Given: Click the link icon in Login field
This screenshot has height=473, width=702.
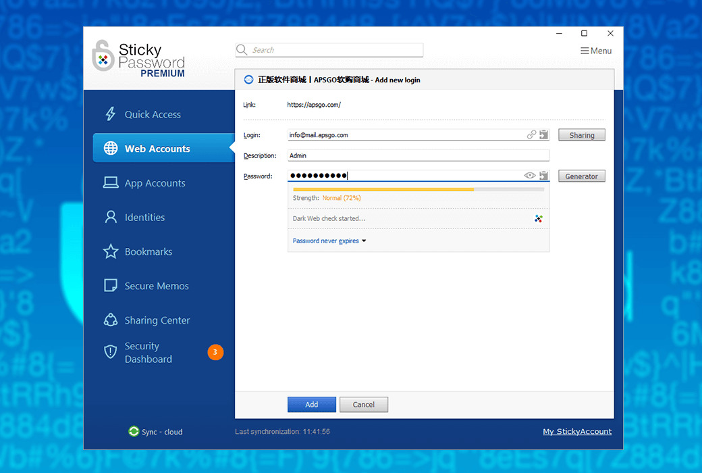Looking at the screenshot, I should coord(531,134).
